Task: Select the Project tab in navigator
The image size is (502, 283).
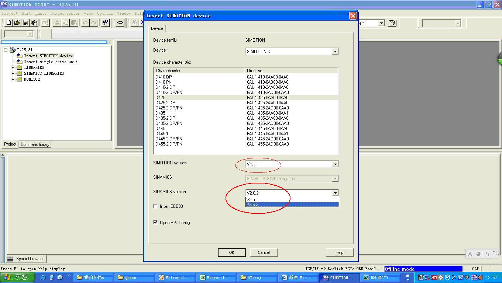Action: pyautogui.click(x=10, y=144)
